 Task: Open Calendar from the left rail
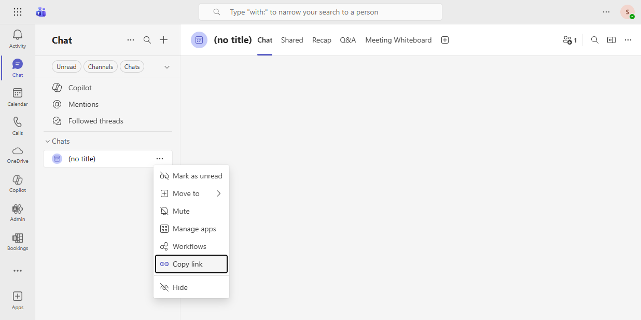pyautogui.click(x=18, y=97)
